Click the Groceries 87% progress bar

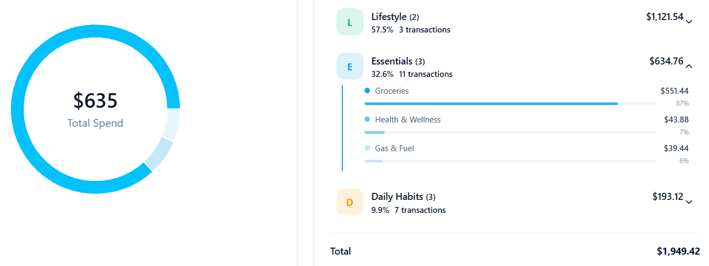491,103
